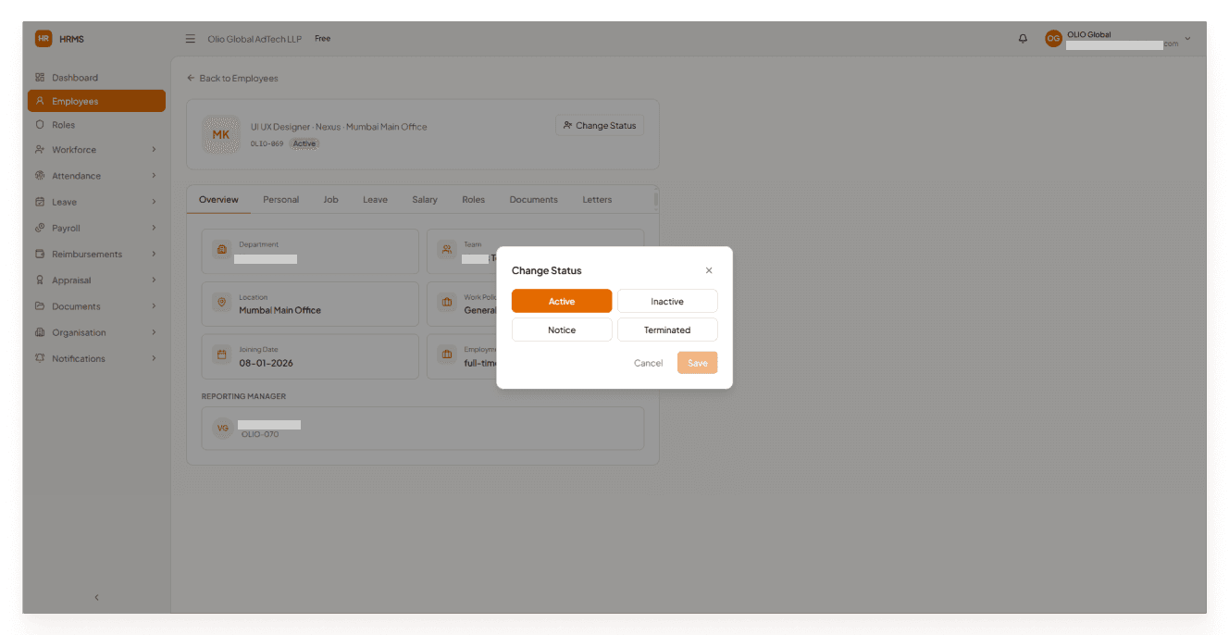Image resolution: width=1229 pixels, height=635 pixels.
Task: Switch to the Documents tab
Action: pos(534,200)
